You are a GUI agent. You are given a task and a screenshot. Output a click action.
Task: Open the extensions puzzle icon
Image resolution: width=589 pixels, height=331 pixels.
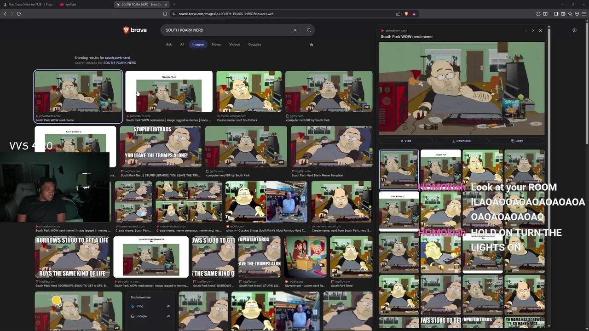[x=538, y=14]
